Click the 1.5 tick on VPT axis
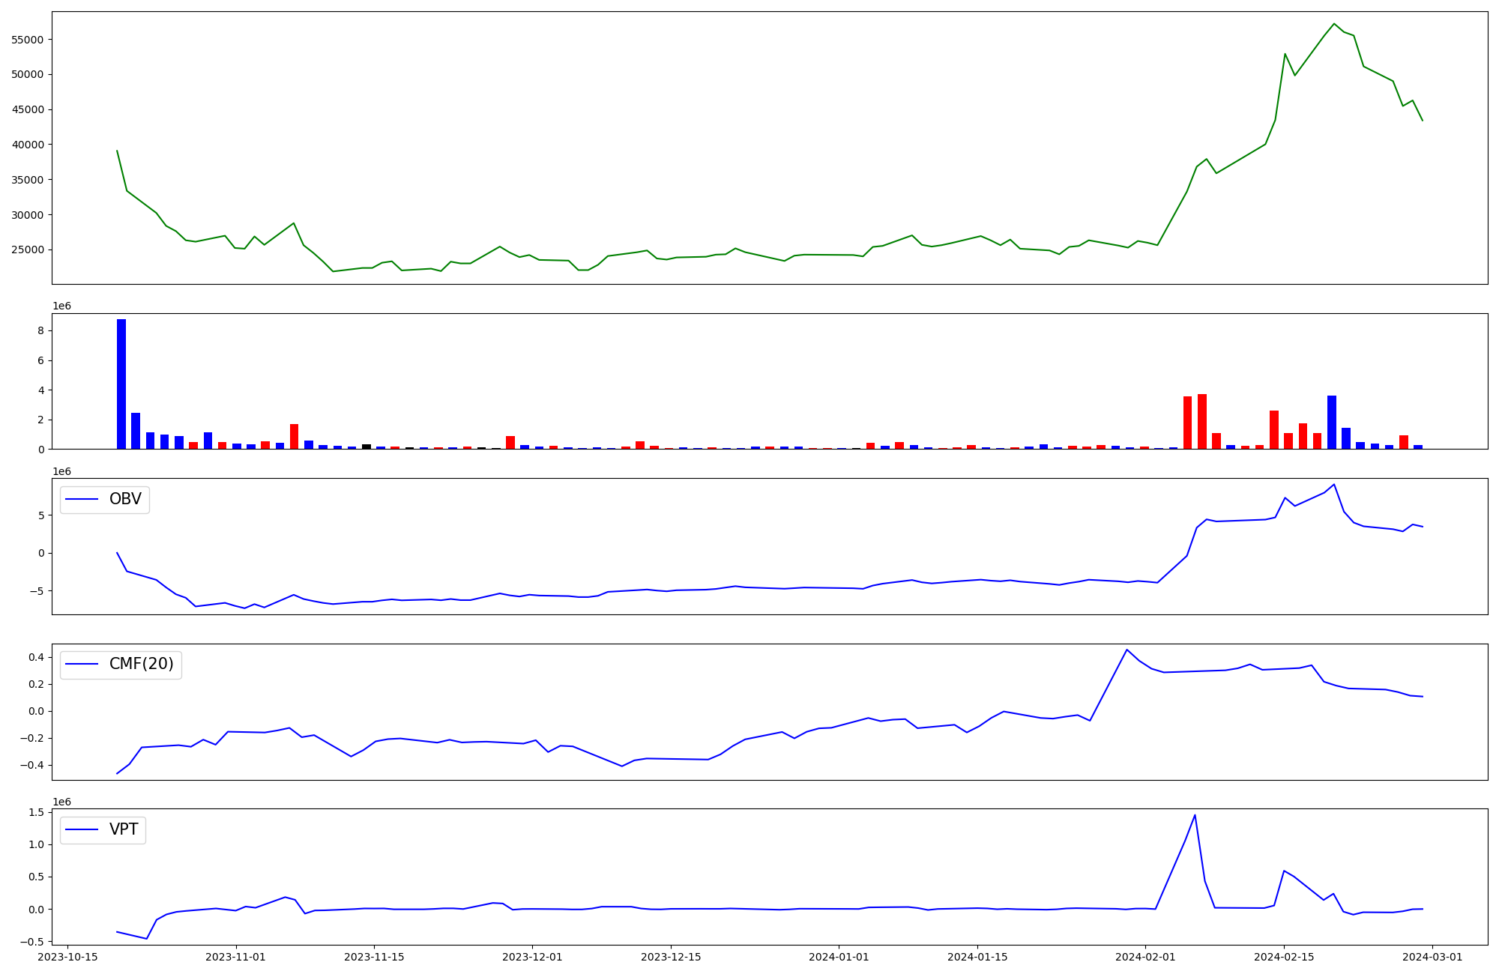 click(35, 813)
